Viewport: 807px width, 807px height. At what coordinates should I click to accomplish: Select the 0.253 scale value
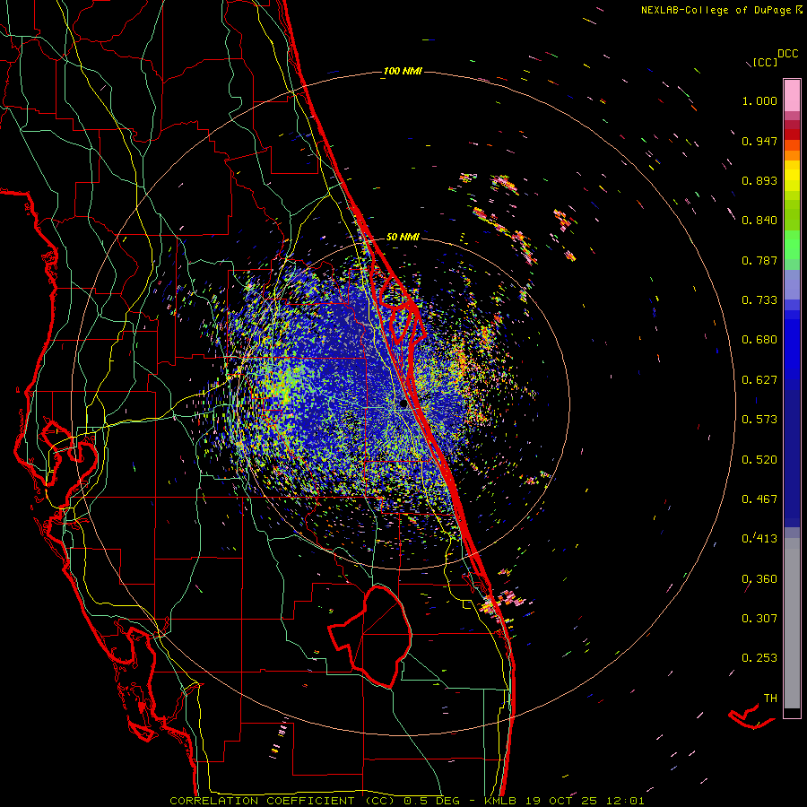click(759, 658)
